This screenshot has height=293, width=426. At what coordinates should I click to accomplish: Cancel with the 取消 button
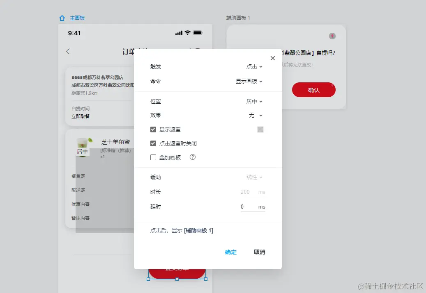pyautogui.click(x=260, y=252)
